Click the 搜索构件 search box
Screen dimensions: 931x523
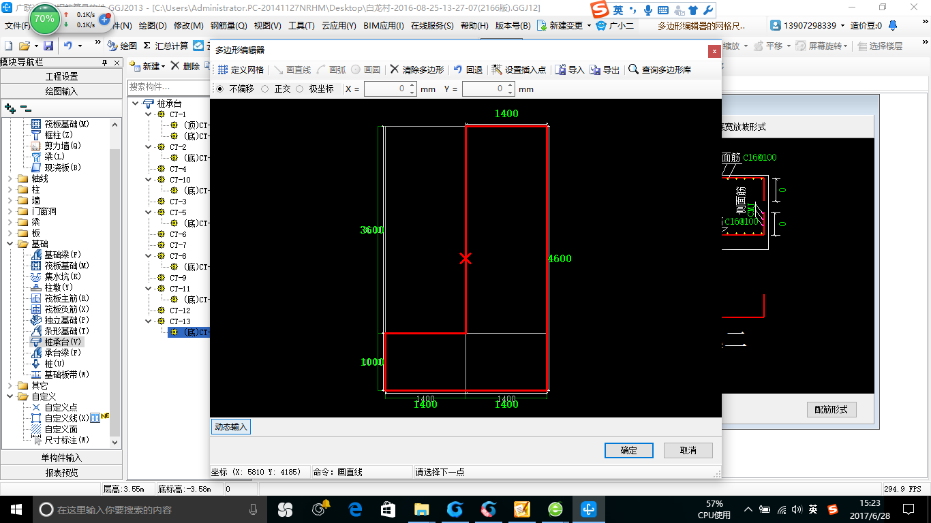(x=167, y=87)
